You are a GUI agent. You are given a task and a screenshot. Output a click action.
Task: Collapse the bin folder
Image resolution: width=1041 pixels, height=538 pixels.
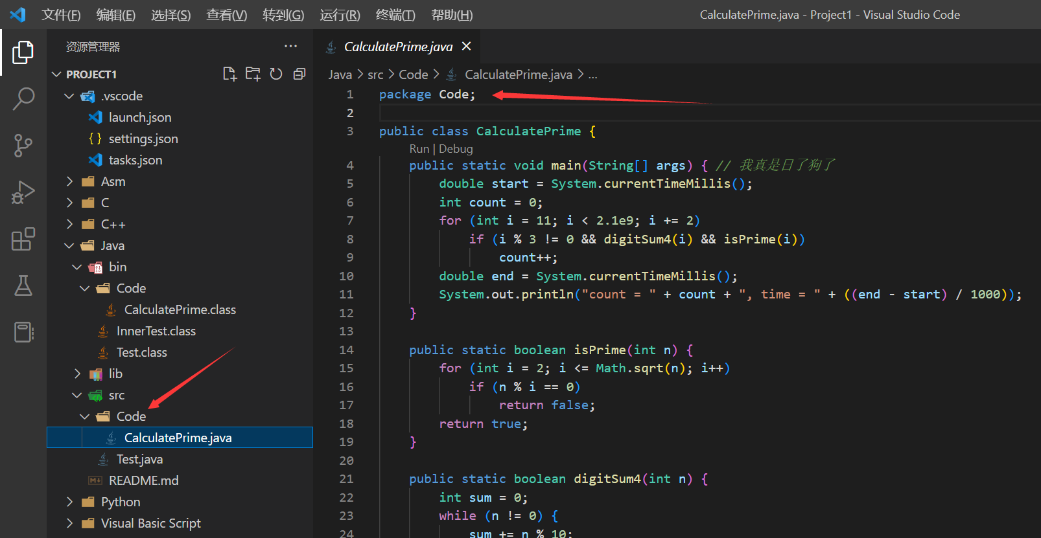pos(77,267)
